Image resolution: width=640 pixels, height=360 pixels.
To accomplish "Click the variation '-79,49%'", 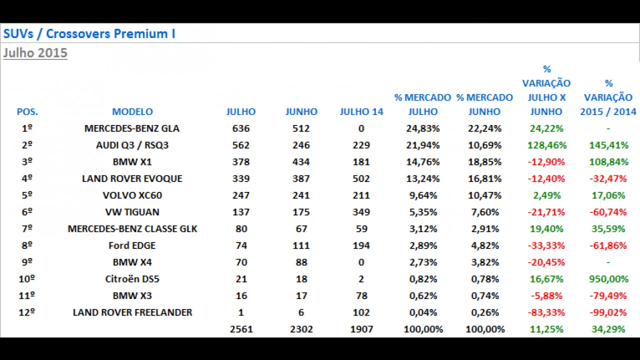I will coord(608,296).
